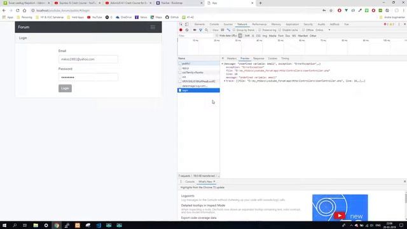Enable Group by frame checkbox
The height and width of the screenshot is (229, 407).
233,30
